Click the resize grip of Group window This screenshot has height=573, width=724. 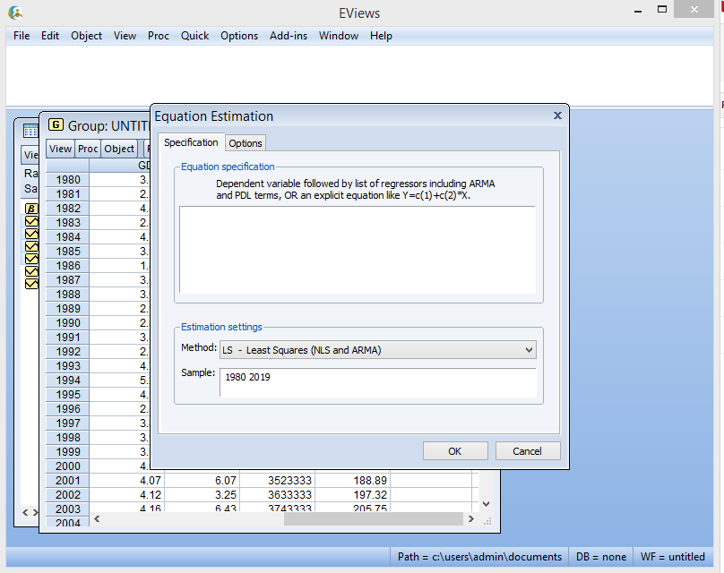[x=487, y=521]
